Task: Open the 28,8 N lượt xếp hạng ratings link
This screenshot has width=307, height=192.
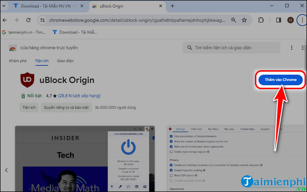Action: [79, 96]
